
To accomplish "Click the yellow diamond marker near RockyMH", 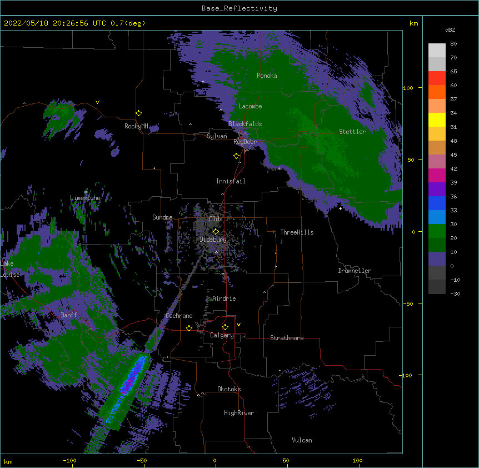I will pyautogui.click(x=138, y=113).
